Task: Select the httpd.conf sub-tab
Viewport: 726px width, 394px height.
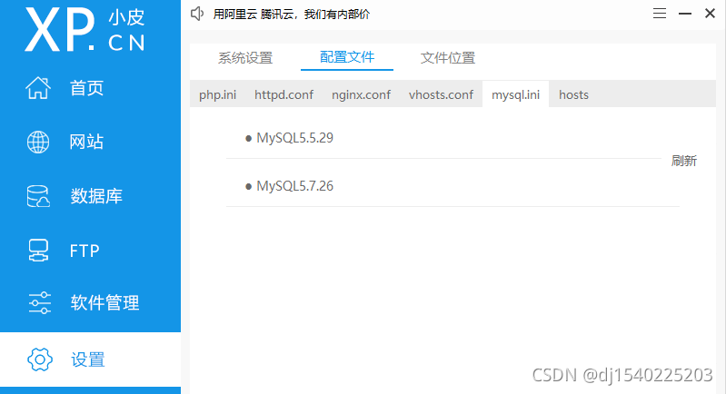Action: [x=283, y=94]
